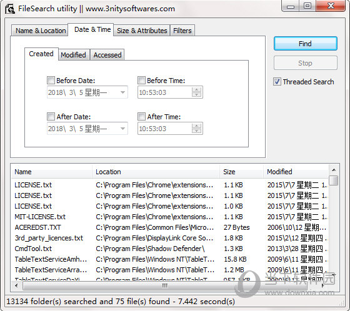Click the status bar search summary text
350x311 pixels.
(x=121, y=302)
